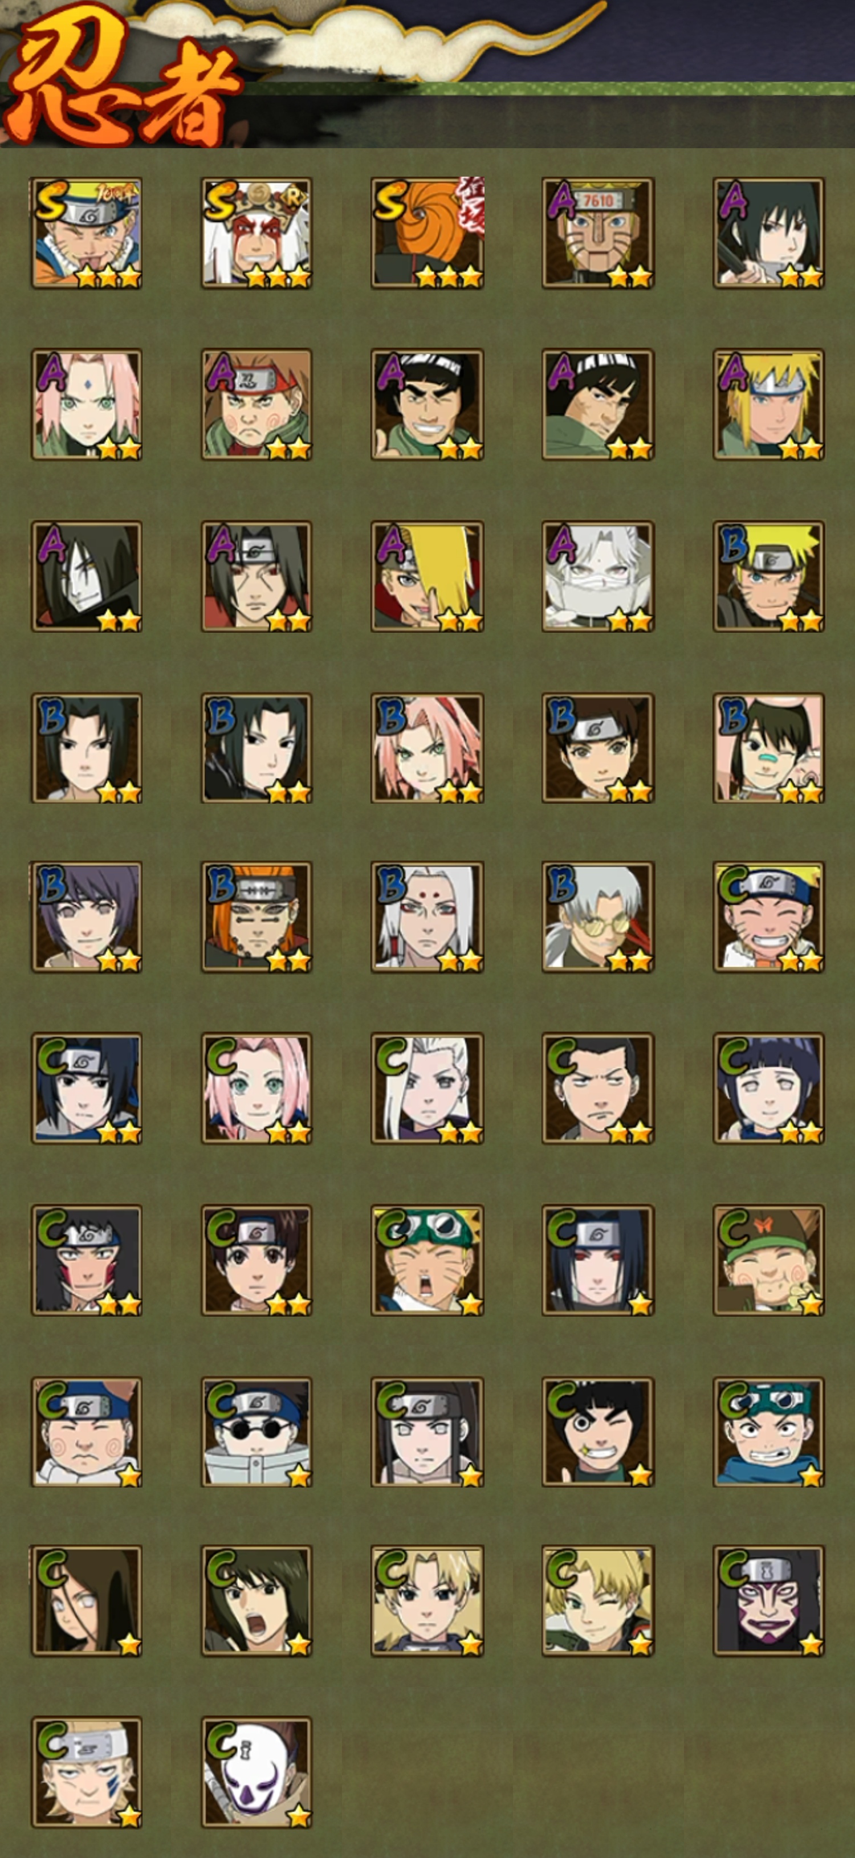Select the C-rank Naruto wearing green goggles
The image size is (855, 1858).
pyautogui.click(x=427, y=1260)
